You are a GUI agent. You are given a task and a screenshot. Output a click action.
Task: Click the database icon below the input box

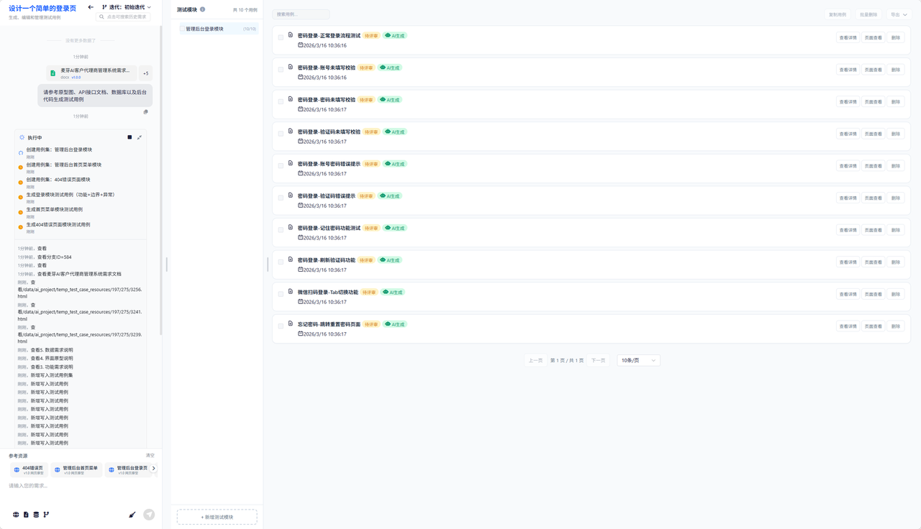tap(36, 515)
